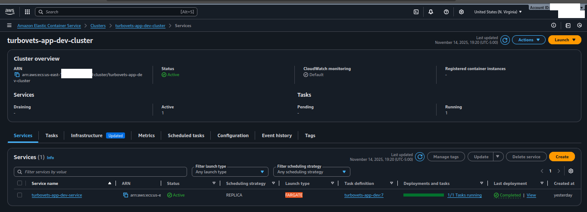View the last deployment details

(x=531, y=195)
